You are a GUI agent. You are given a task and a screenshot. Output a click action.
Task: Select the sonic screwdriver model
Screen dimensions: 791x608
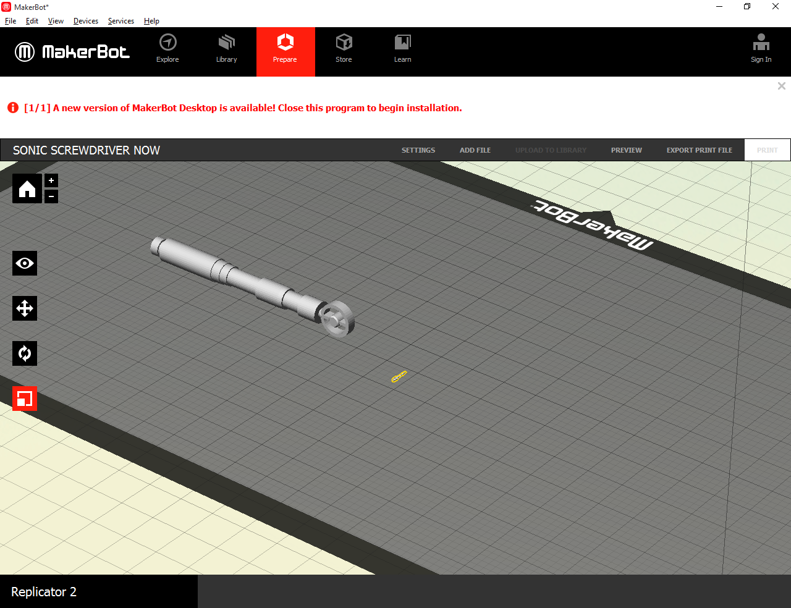253,287
